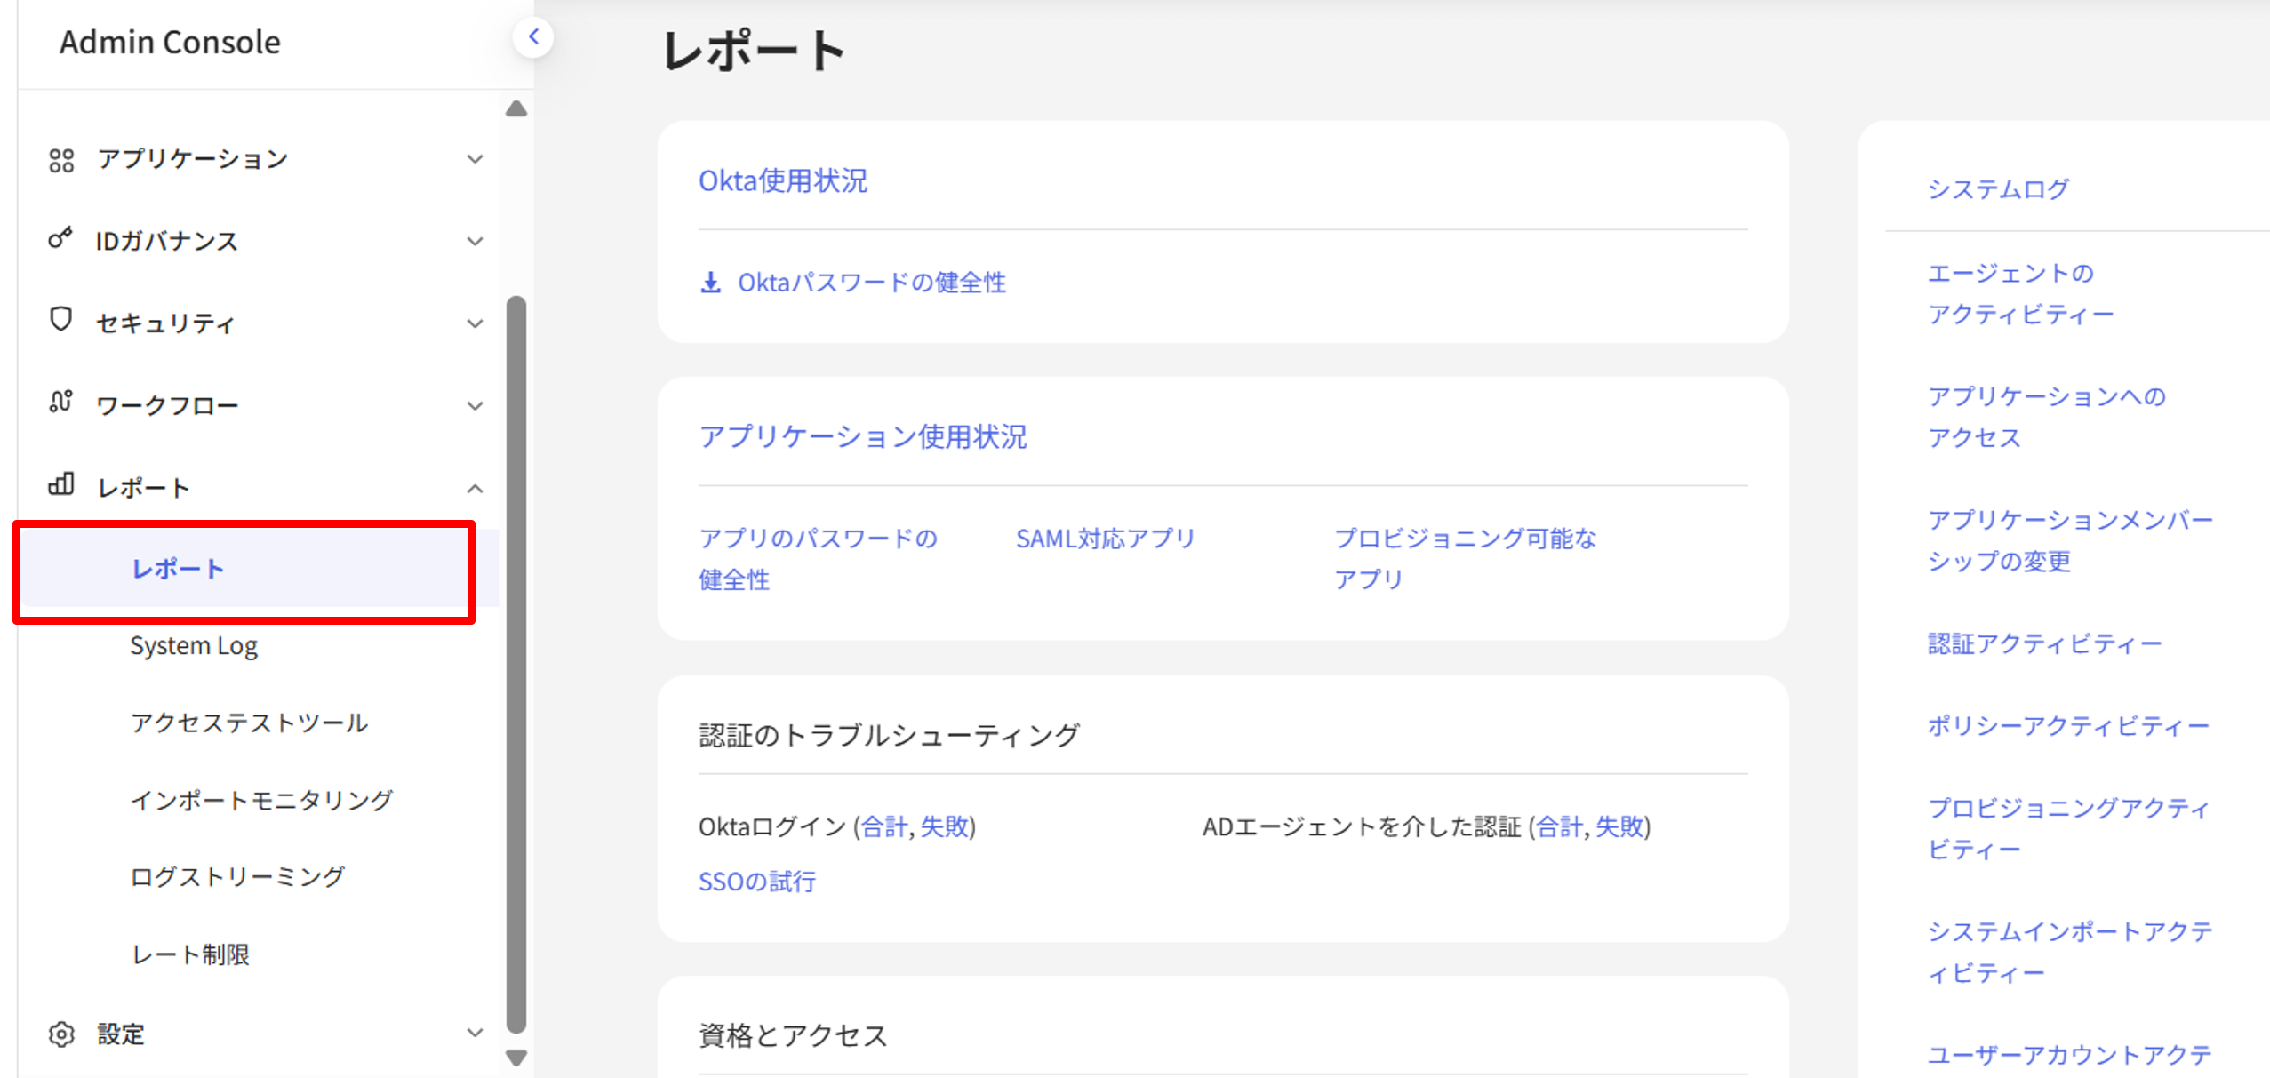The image size is (2270, 1078).
Task: Click the Reports bar chart icon
Action: pyautogui.click(x=60, y=484)
